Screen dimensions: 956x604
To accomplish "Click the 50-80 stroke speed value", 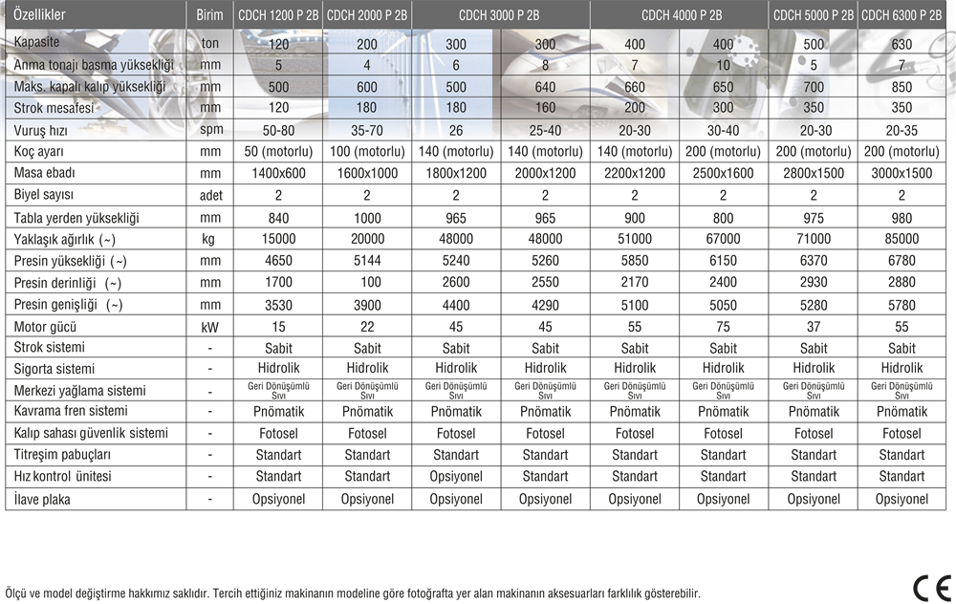I will pyautogui.click(x=278, y=130).
